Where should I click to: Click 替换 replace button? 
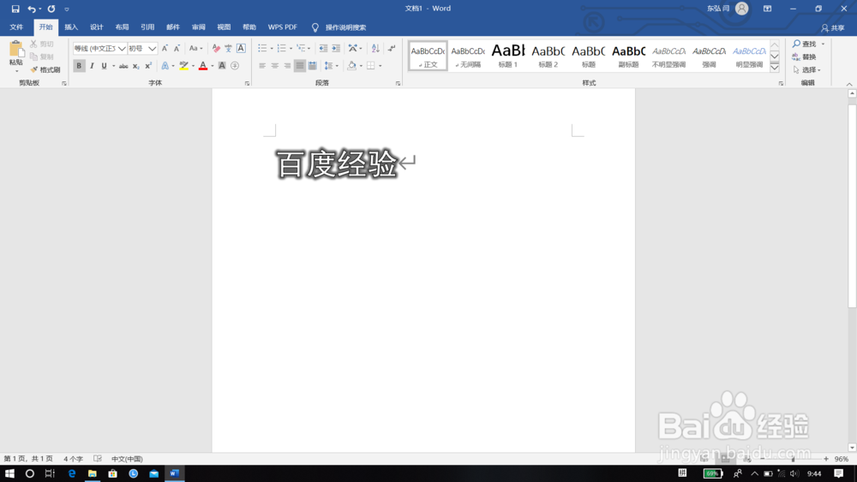pyautogui.click(x=804, y=57)
